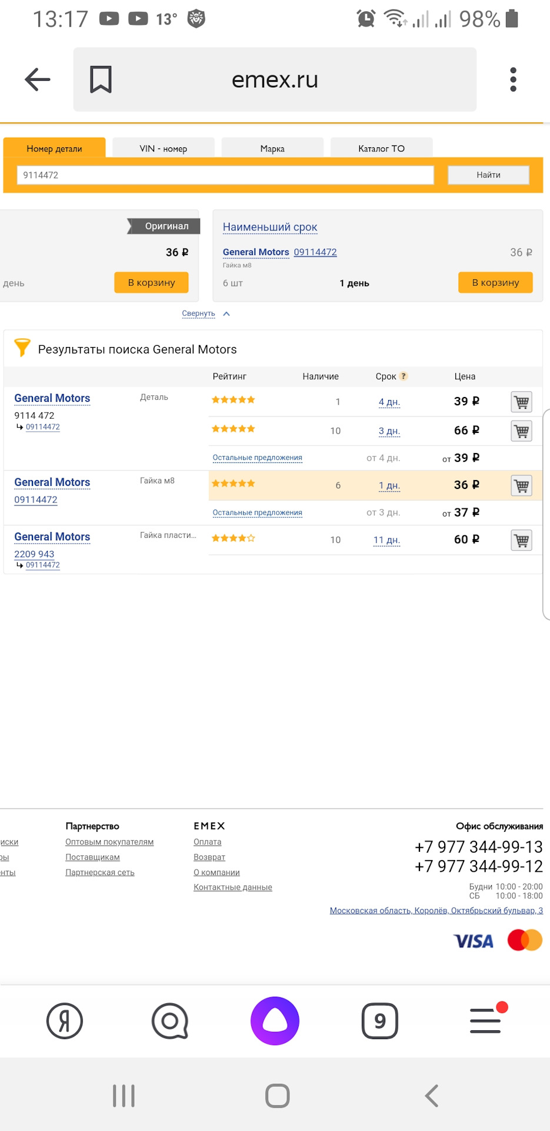Open browser tabs counter showing 9

pos(380,1021)
